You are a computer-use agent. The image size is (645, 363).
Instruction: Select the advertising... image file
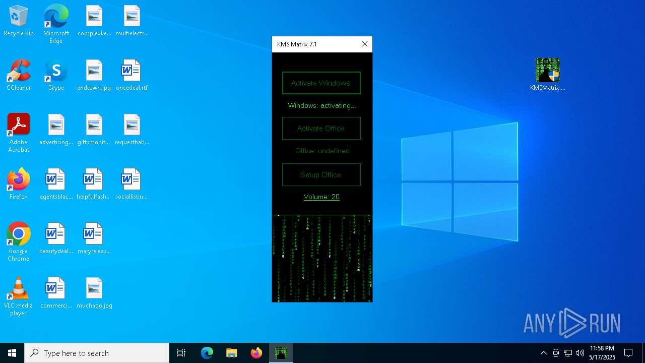click(56, 130)
